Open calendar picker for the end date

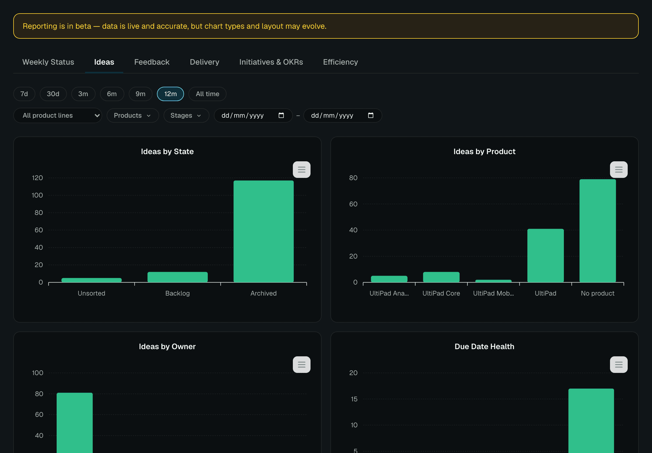pos(370,115)
